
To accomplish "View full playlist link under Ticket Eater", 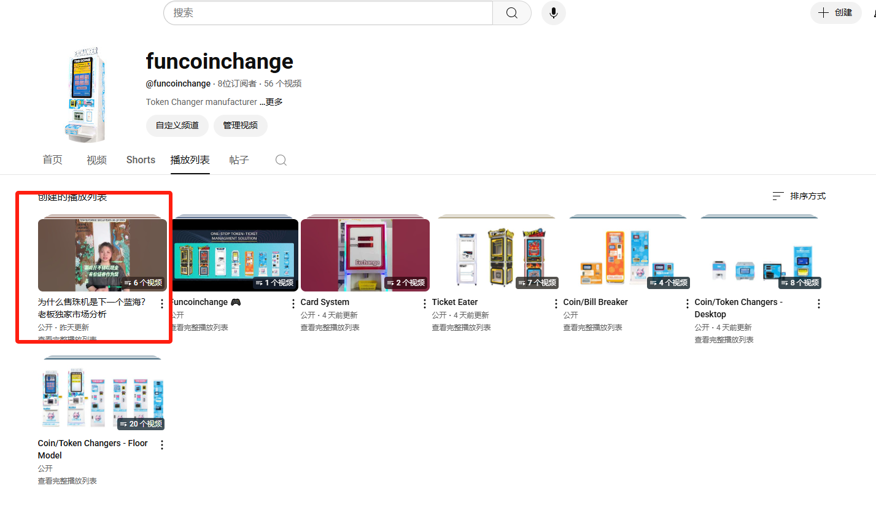I will click(462, 328).
